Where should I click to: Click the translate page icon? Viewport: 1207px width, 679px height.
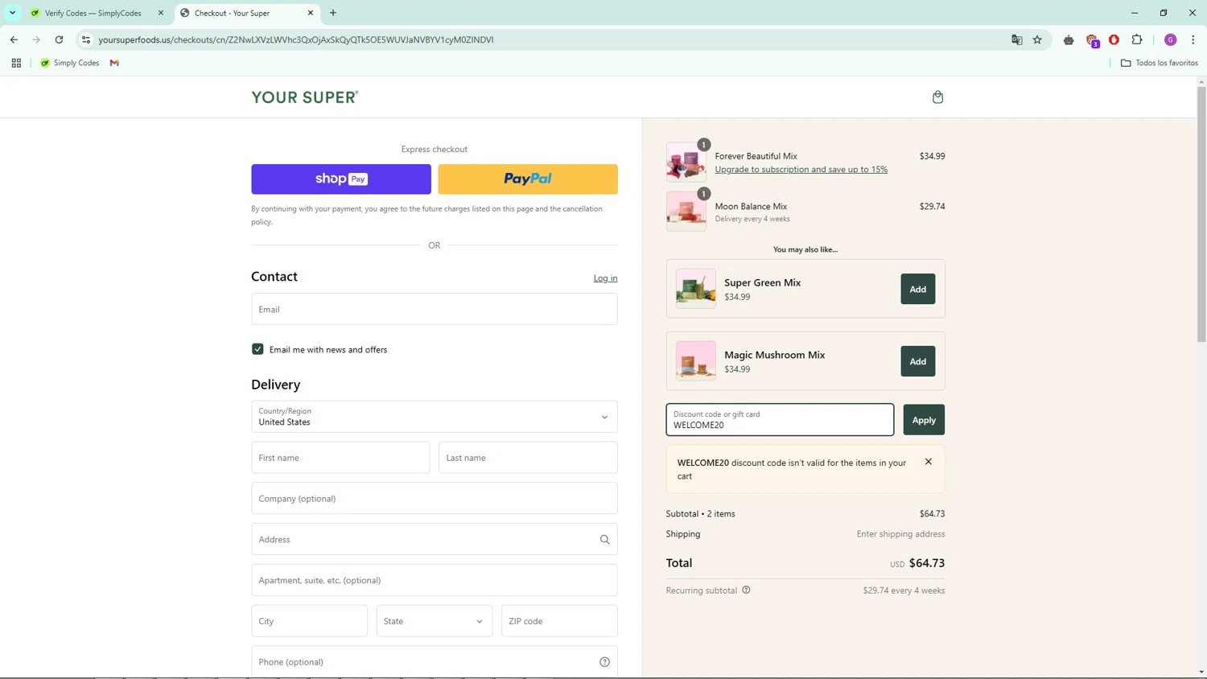(1017, 39)
